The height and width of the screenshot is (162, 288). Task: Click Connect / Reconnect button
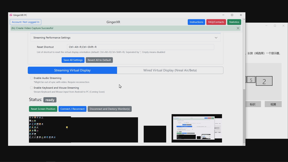[x=72, y=109]
